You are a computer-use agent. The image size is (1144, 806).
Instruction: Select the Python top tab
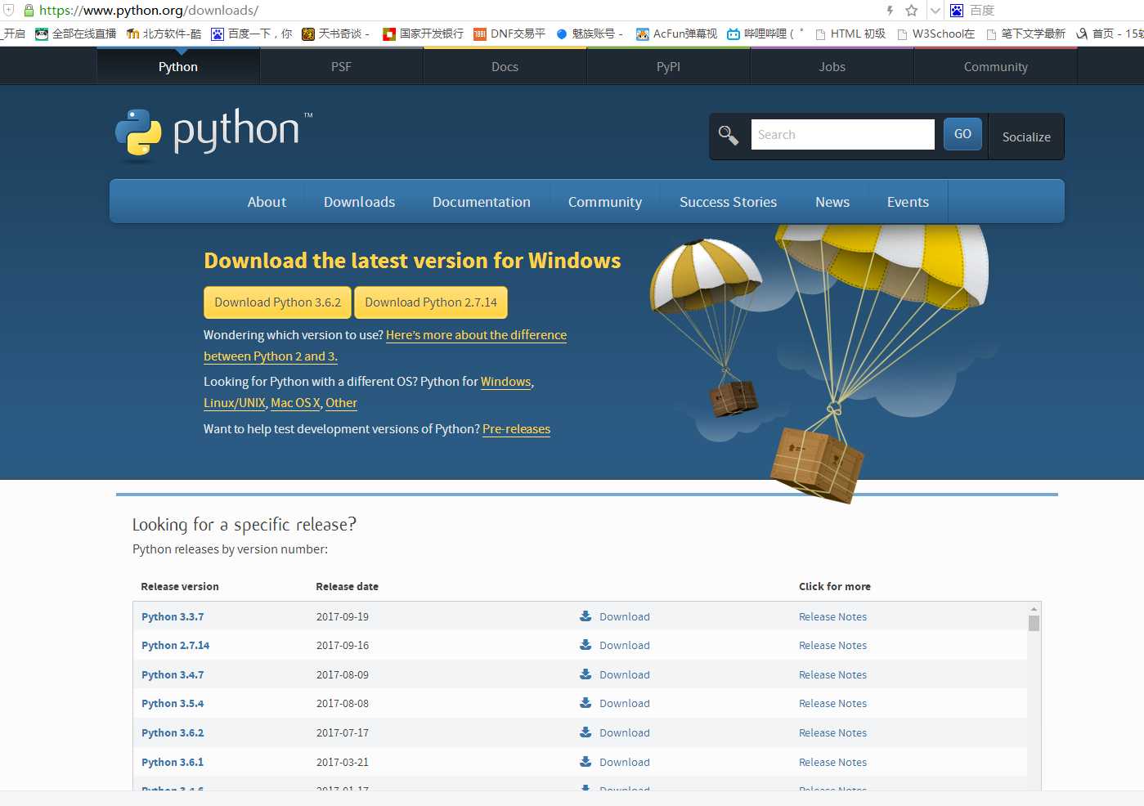click(x=178, y=66)
